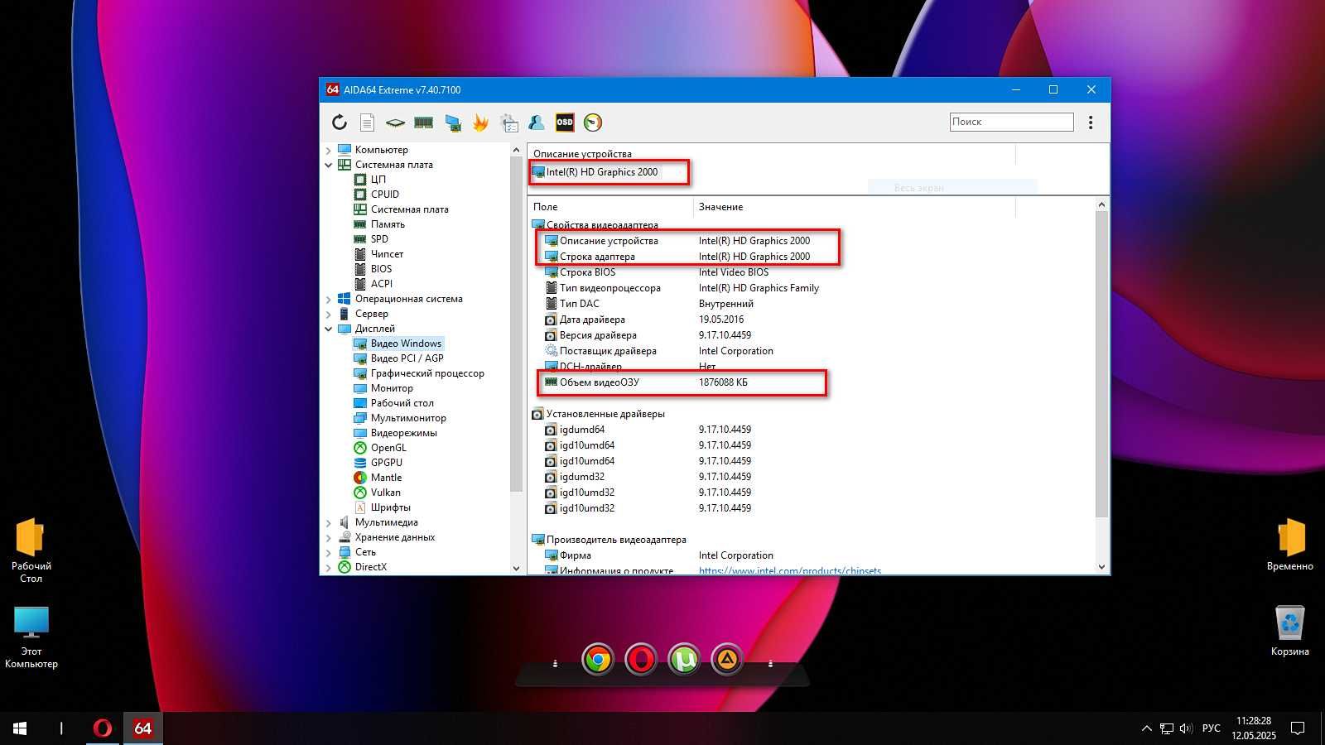Launch uTorrent from the dock
Image resolution: width=1325 pixels, height=745 pixels.
[x=684, y=660]
